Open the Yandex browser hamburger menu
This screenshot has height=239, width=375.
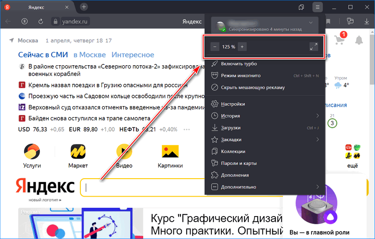point(317,7)
